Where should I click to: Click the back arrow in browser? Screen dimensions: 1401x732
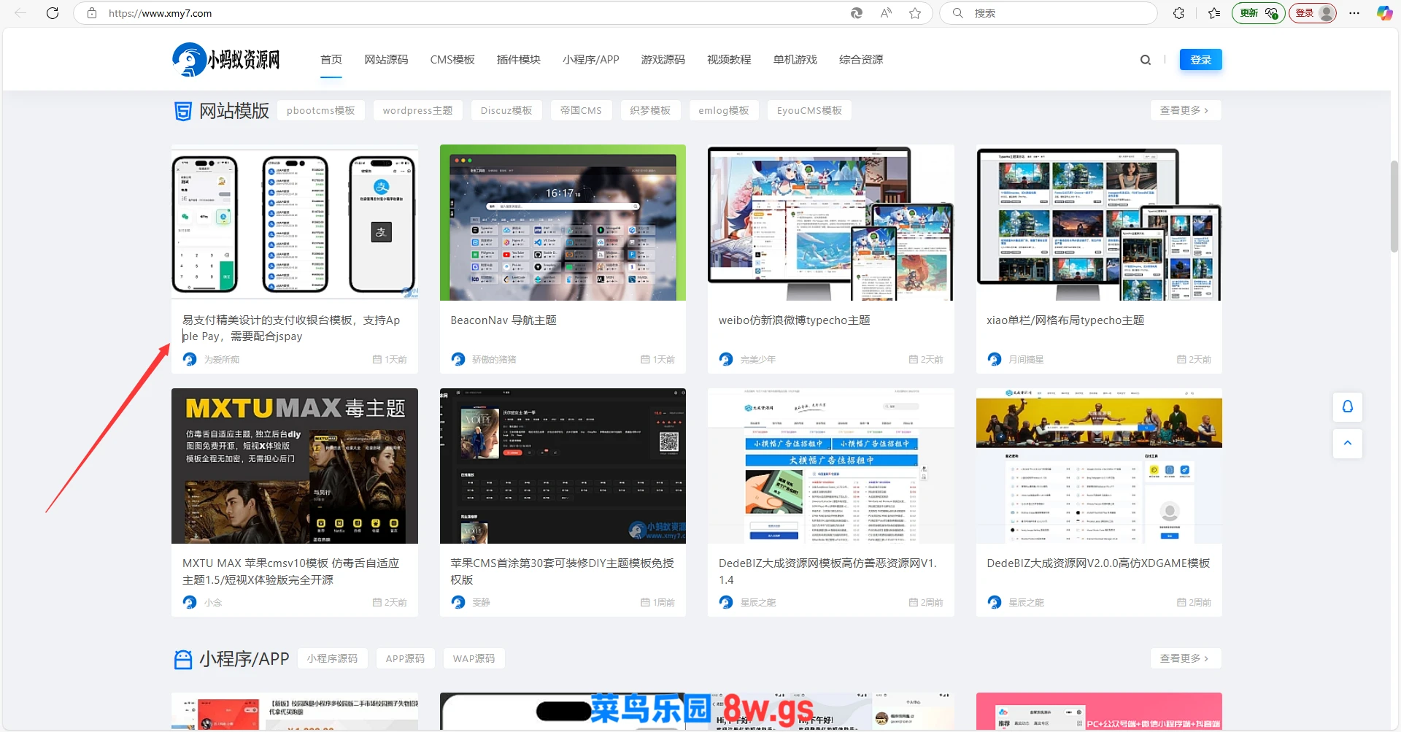[20, 13]
